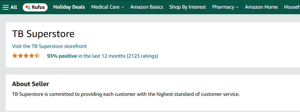Click the seller customer service description text
This screenshot has height=112, width=300.
(x=126, y=94)
